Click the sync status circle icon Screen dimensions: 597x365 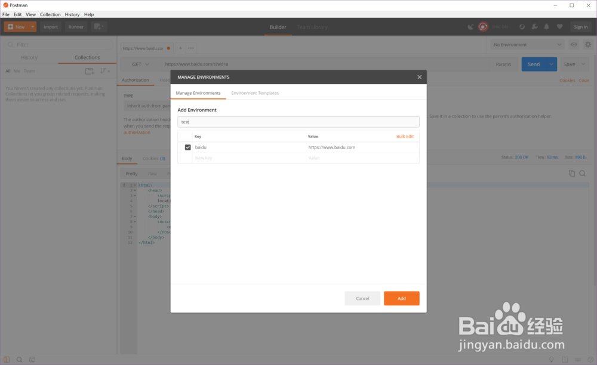[x=483, y=27]
